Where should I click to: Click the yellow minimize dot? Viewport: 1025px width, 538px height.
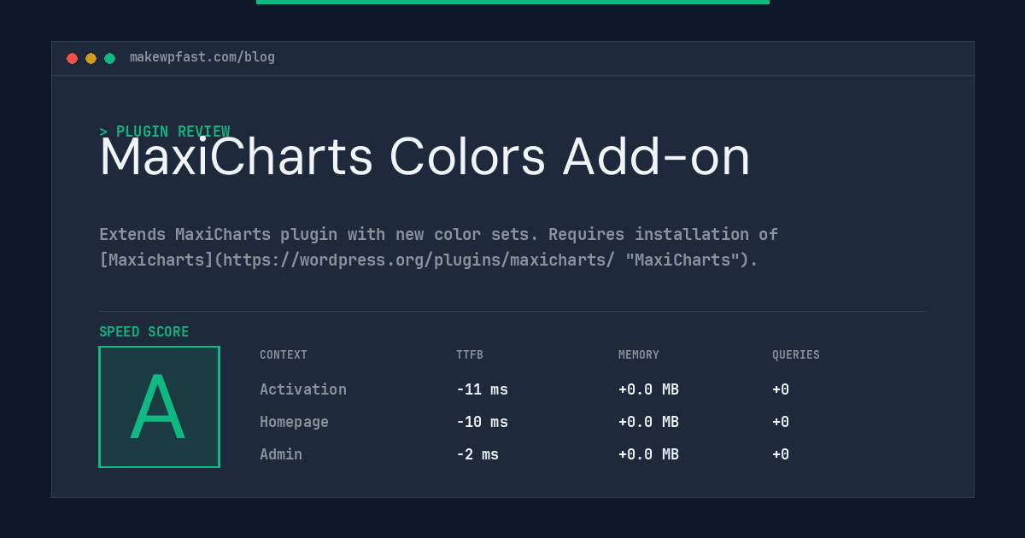coord(91,58)
